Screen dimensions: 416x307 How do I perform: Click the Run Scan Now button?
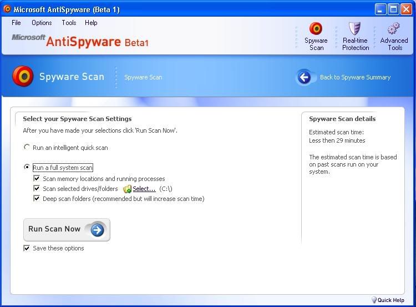(x=67, y=230)
